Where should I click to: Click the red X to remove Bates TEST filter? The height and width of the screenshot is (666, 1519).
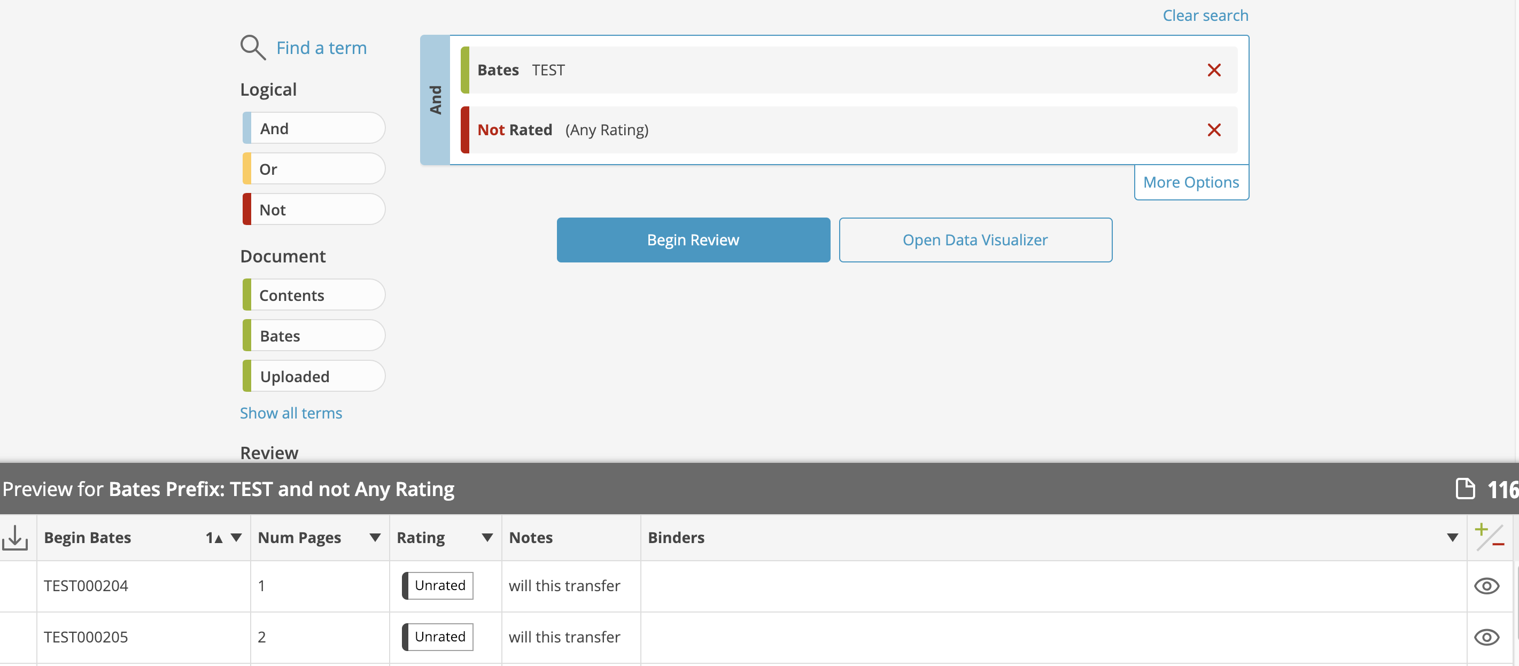click(x=1215, y=70)
